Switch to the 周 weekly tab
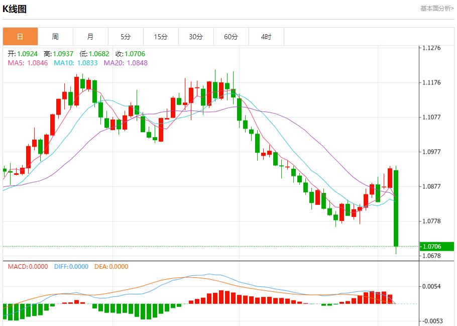The height and width of the screenshot is (326, 457). (55, 37)
